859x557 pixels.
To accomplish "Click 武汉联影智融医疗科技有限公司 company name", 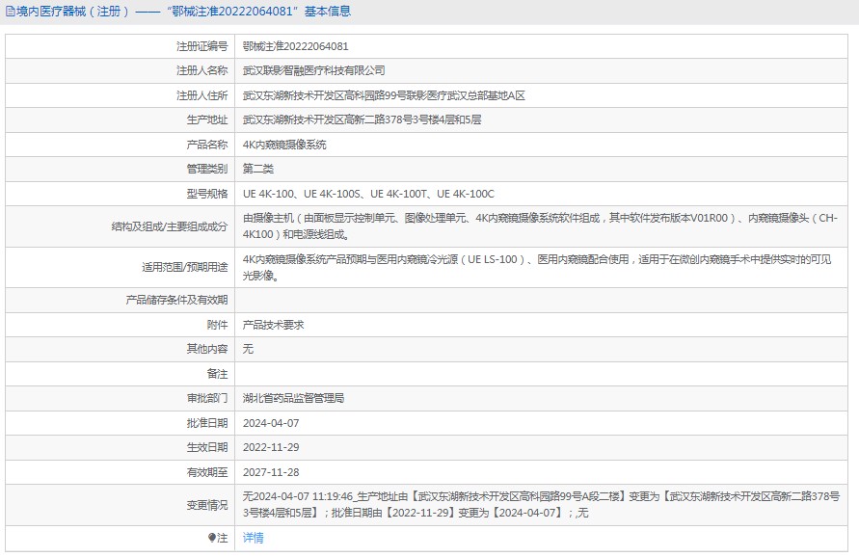I will coord(314,70).
